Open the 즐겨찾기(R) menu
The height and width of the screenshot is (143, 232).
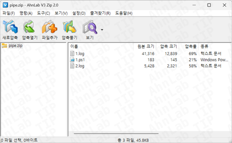pos(100,13)
